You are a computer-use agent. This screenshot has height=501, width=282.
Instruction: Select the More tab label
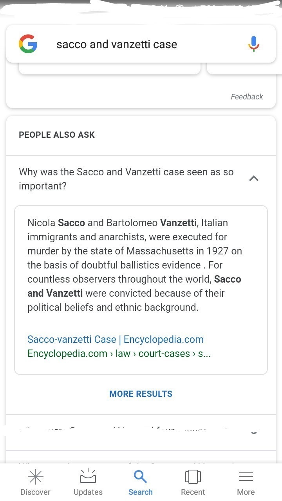click(246, 492)
